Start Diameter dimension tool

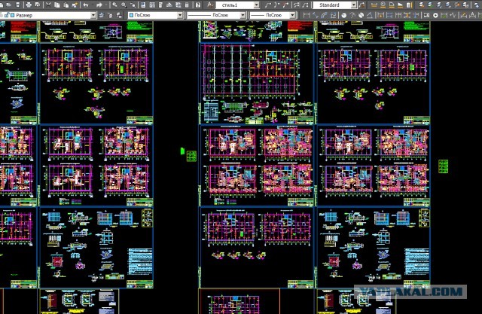[x=361, y=15]
